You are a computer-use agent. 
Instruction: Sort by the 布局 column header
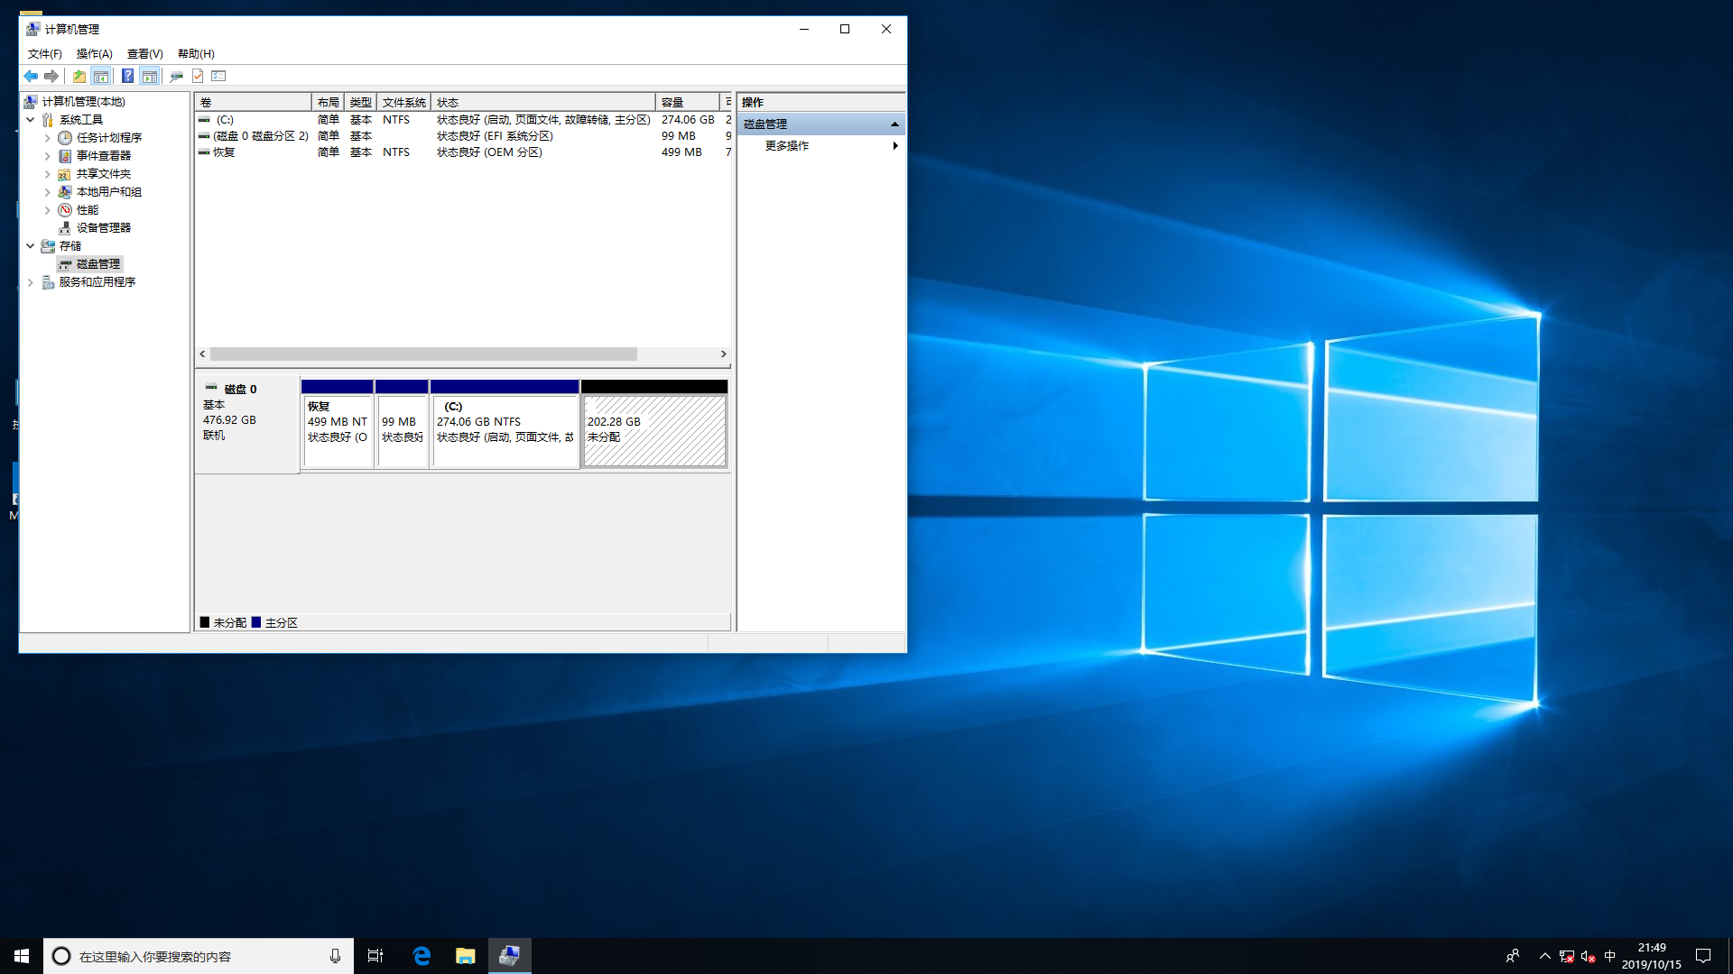point(328,102)
